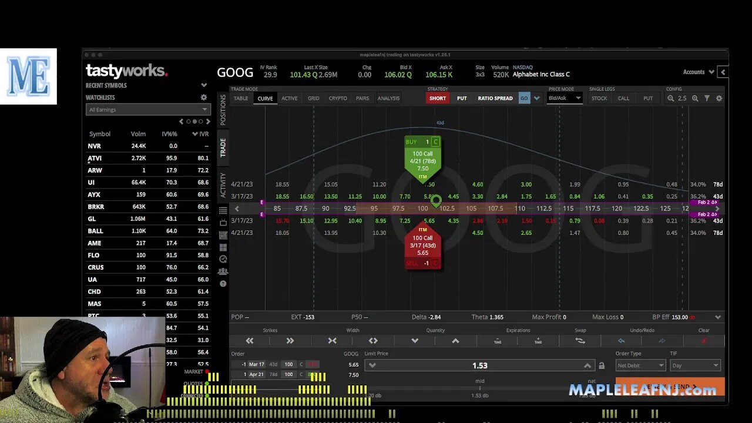Image resolution: width=752 pixels, height=423 pixels.
Task: Select the BRKR row in watchlist
Action: (x=149, y=207)
